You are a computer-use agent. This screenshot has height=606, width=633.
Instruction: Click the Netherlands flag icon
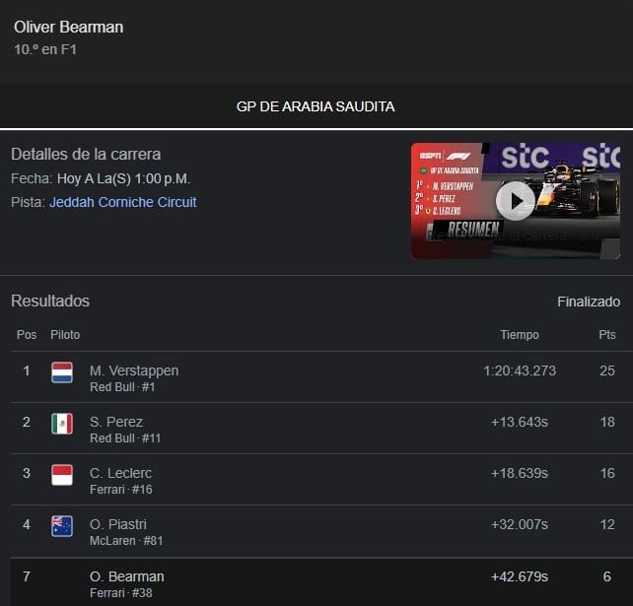pyautogui.click(x=62, y=372)
